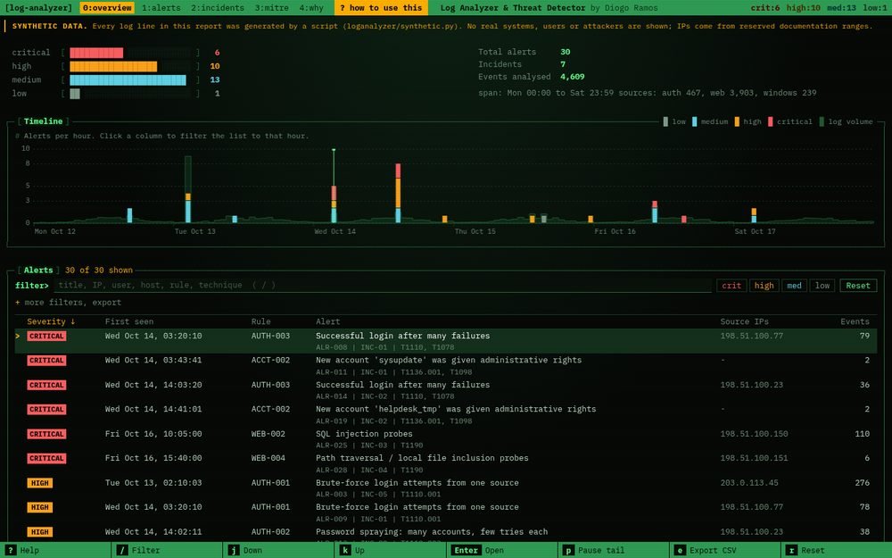Select the low severity bar
Image resolution: width=892 pixels, height=558 pixels.
pos(75,94)
